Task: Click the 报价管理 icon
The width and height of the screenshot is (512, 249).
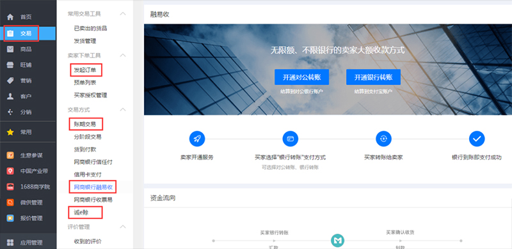Action: 10,218
